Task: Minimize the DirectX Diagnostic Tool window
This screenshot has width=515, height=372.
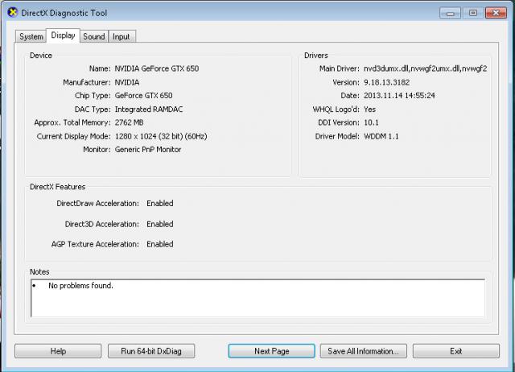Action: [x=452, y=12]
